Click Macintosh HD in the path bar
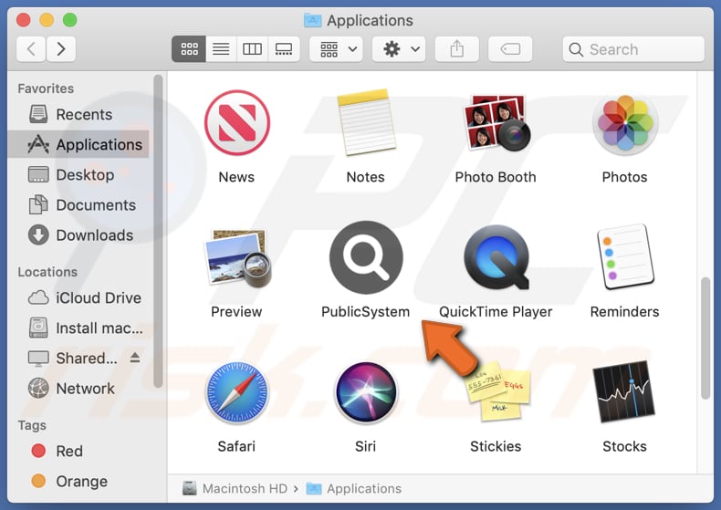721x510 pixels. 235,488
